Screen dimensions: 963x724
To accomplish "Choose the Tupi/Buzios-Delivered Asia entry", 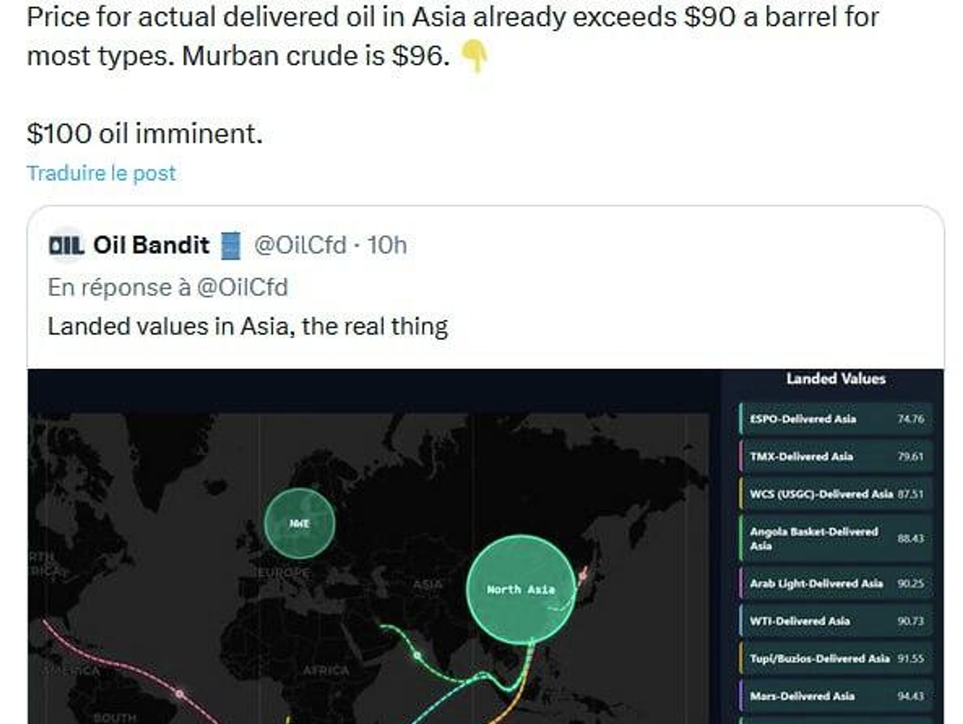I will coord(836,658).
